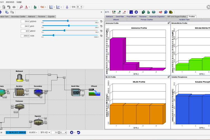Open the 시나리오 scenario dropdown
This screenshot has height=140, width=210.
[x=33, y=132]
